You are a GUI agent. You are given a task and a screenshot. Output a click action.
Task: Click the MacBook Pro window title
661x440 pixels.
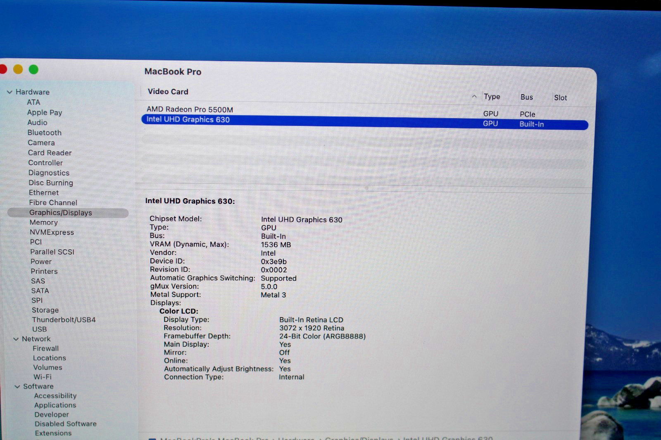[x=173, y=72]
